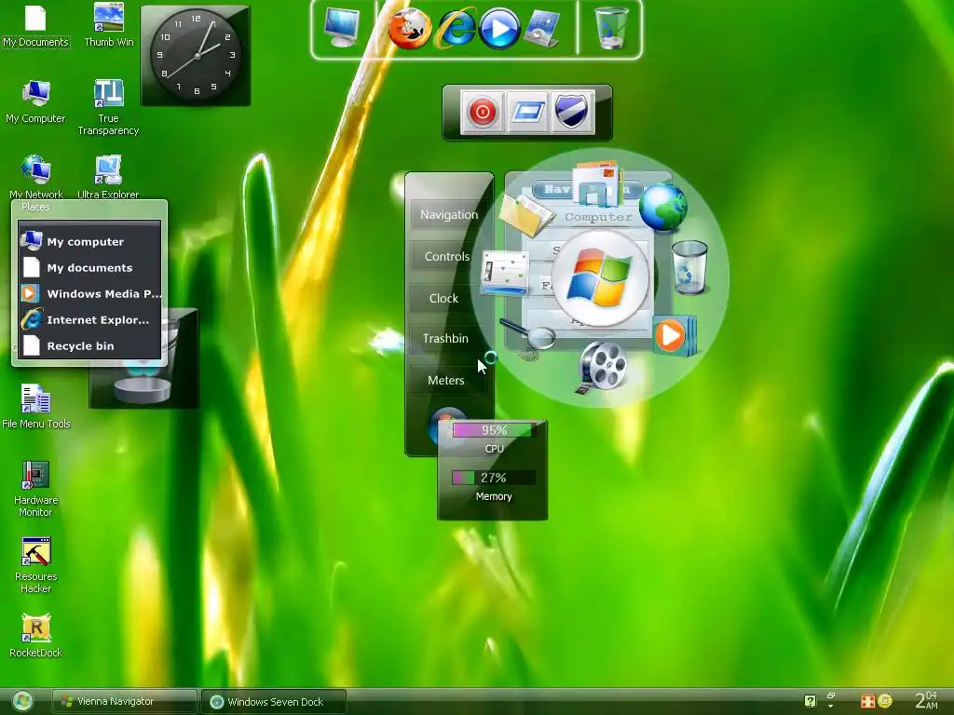Launch Hardware Monitor shortcut
954x715 pixels.
36,488
